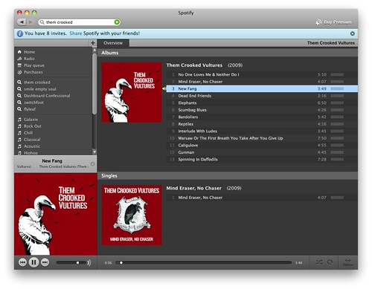This screenshot has height=289, width=372.
Task: Select the track 'Reptiles'
Action: coord(262,124)
